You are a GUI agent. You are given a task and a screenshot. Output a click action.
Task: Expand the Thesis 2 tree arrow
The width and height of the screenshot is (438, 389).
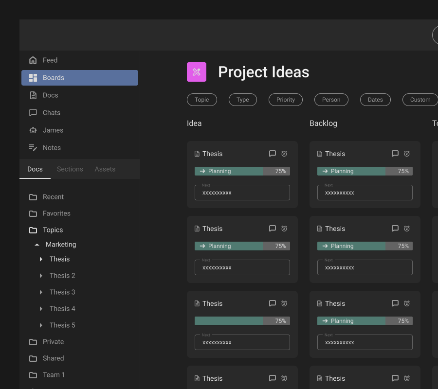41,276
